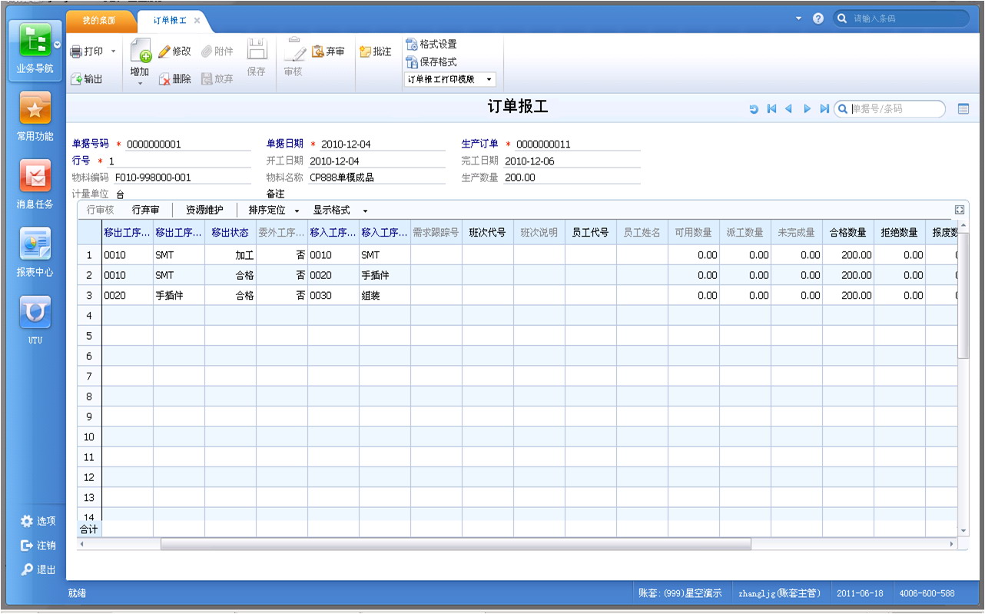Select the 订单报工 tab
Viewport: 985px width, 614px height.
(170, 20)
